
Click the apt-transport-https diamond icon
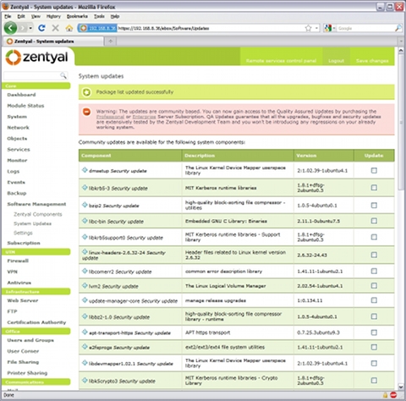(85, 332)
